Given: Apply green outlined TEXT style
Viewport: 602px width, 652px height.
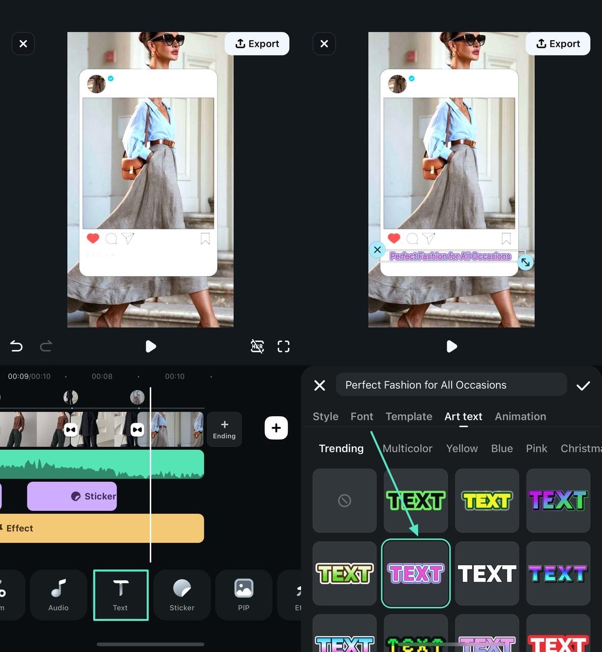Looking at the screenshot, I should [x=416, y=501].
